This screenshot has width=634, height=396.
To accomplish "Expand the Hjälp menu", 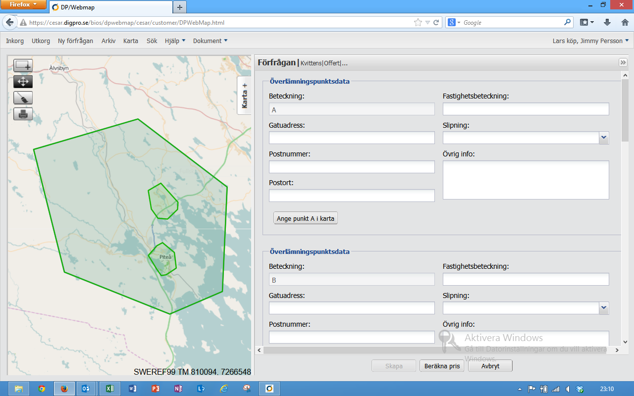I will point(175,41).
